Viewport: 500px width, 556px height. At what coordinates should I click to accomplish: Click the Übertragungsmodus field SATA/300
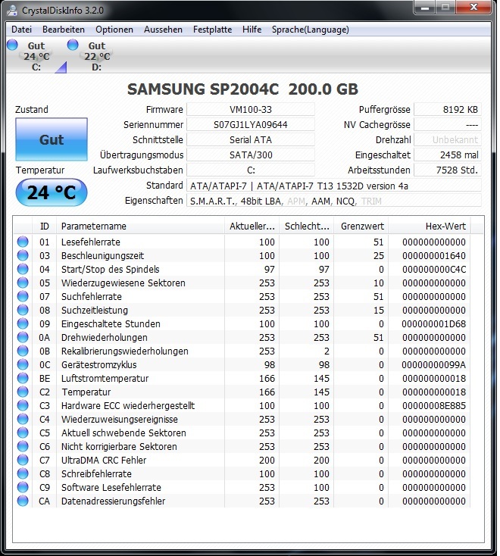pos(251,155)
